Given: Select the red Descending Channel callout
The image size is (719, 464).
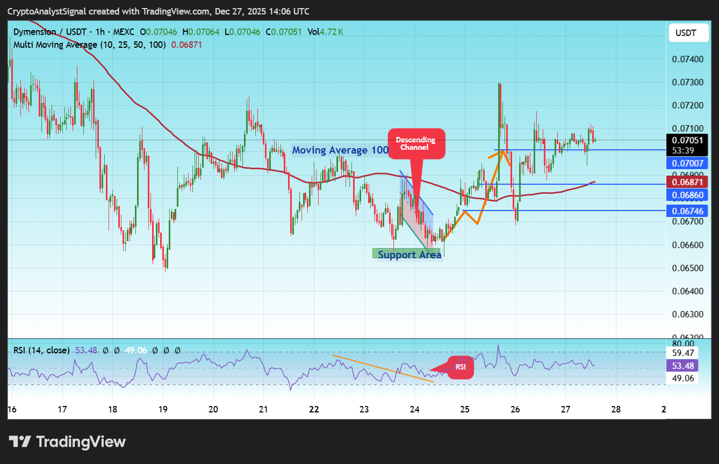Looking at the screenshot, I should pos(416,143).
